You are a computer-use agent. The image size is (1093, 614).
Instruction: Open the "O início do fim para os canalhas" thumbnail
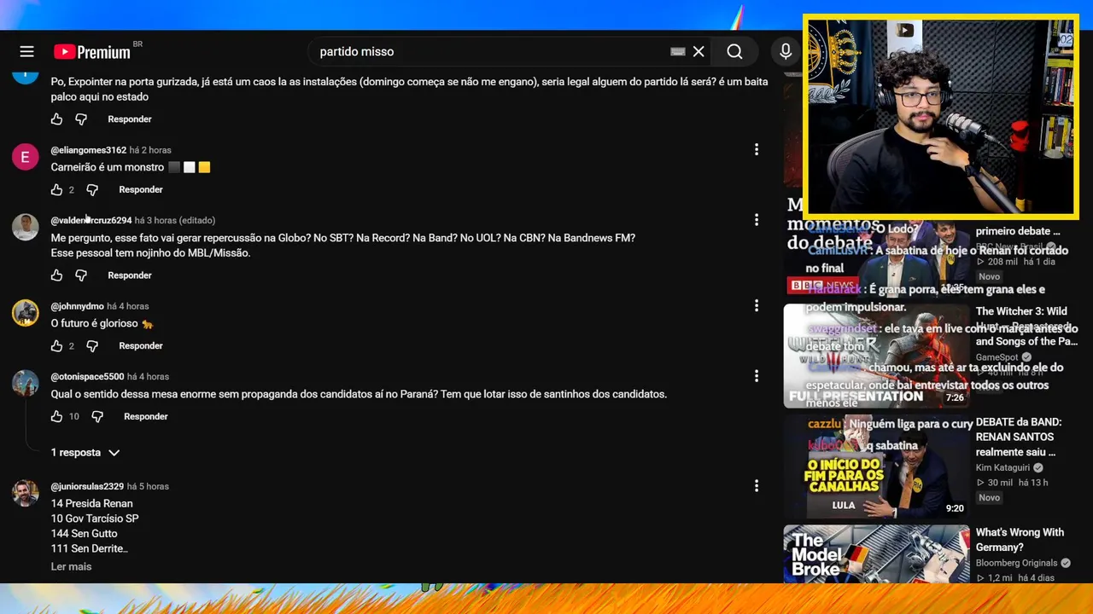tap(876, 466)
